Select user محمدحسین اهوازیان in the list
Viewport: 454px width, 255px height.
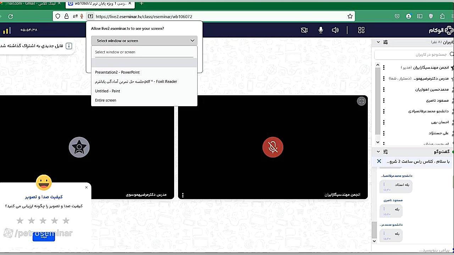coord(432,89)
